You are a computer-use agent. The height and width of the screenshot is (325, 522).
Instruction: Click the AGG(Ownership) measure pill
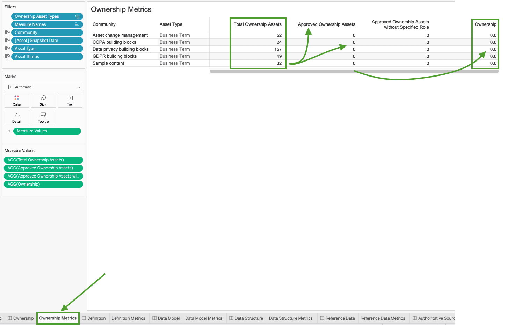pos(43,184)
